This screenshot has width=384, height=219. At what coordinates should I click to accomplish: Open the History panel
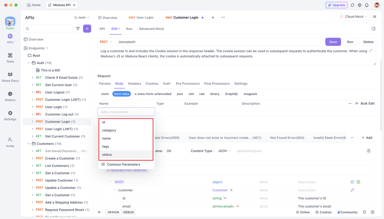tap(10, 96)
